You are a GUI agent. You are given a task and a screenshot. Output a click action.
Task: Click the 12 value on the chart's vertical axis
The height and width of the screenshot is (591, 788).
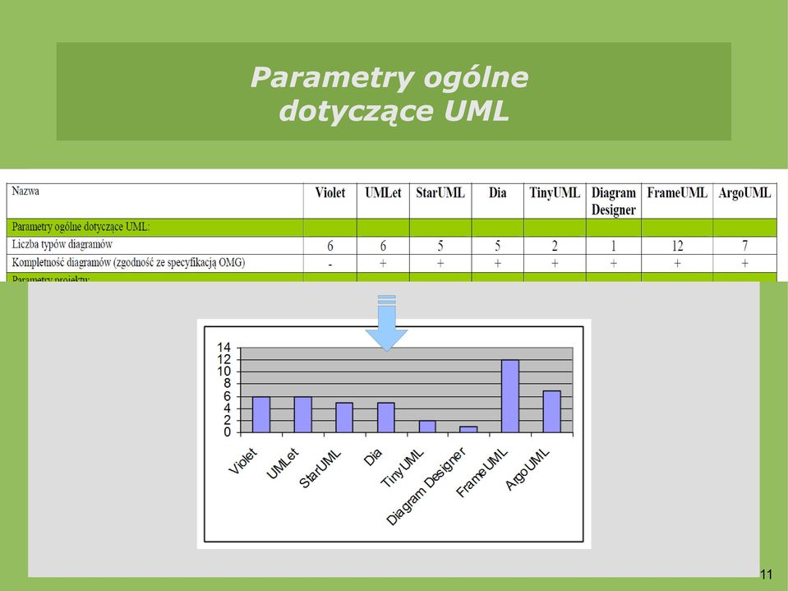tap(224, 359)
